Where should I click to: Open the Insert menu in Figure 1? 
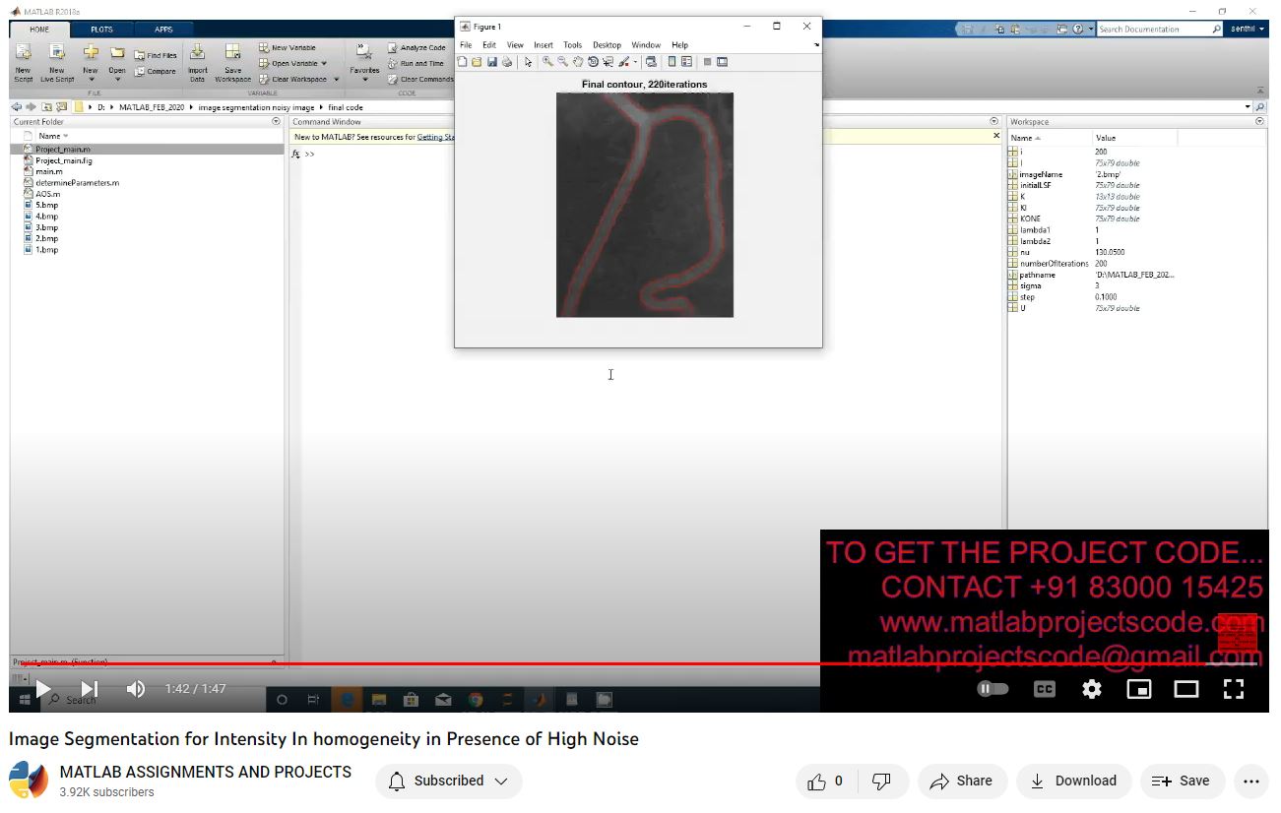[x=544, y=45]
